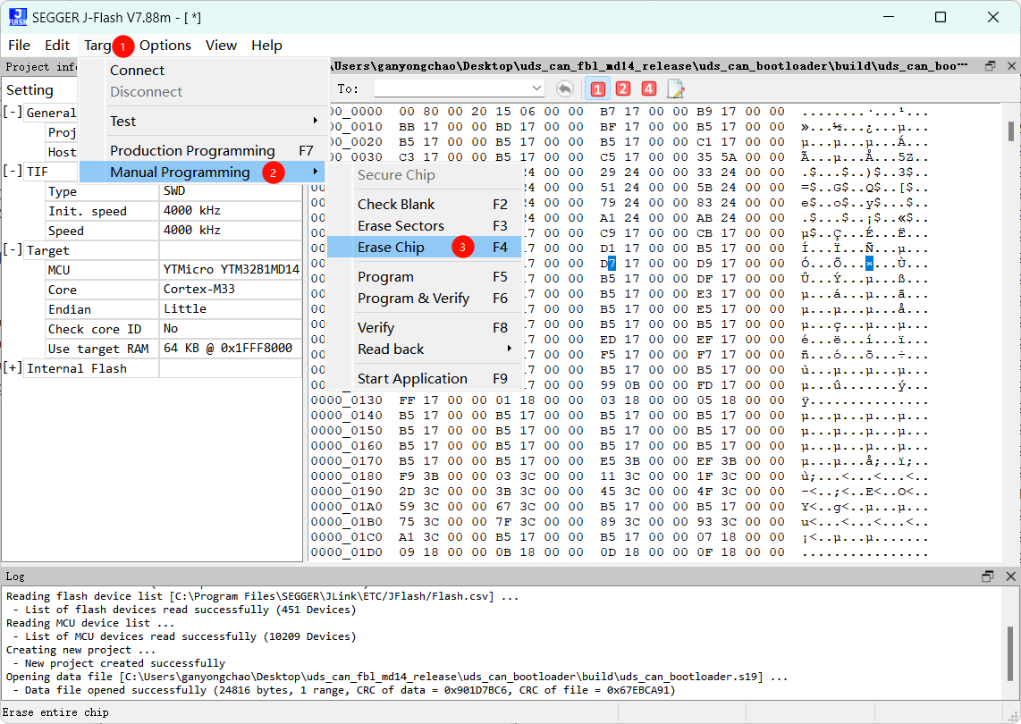This screenshot has width=1021, height=724.
Task: Click the Check core ID value No
Action: tap(231, 328)
